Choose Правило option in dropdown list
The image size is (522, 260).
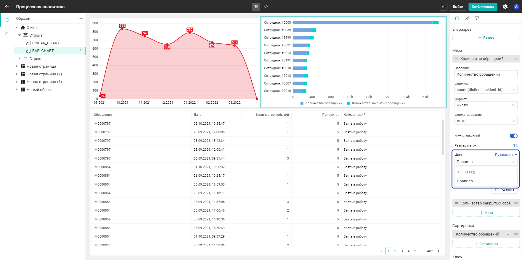486,181
